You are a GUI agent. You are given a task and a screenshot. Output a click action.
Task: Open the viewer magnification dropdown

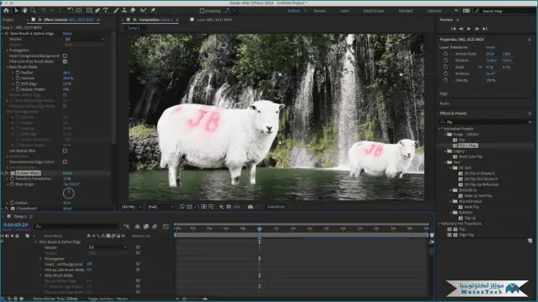coord(131,206)
